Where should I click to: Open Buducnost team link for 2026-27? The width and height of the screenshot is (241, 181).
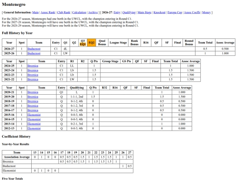[x=34, y=49]
